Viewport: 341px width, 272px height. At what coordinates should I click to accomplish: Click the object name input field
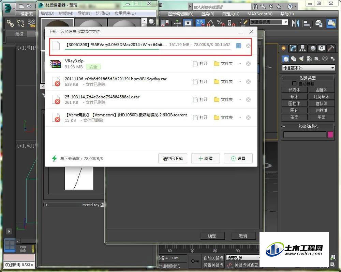pyautogui.click(x=305, y=134)
